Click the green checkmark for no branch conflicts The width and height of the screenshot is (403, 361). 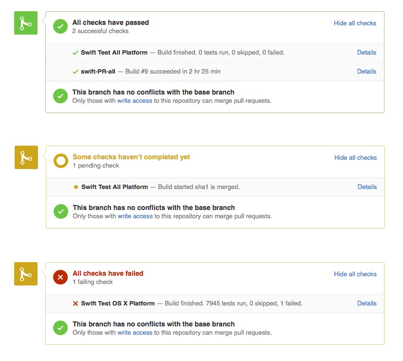[60, 96]
